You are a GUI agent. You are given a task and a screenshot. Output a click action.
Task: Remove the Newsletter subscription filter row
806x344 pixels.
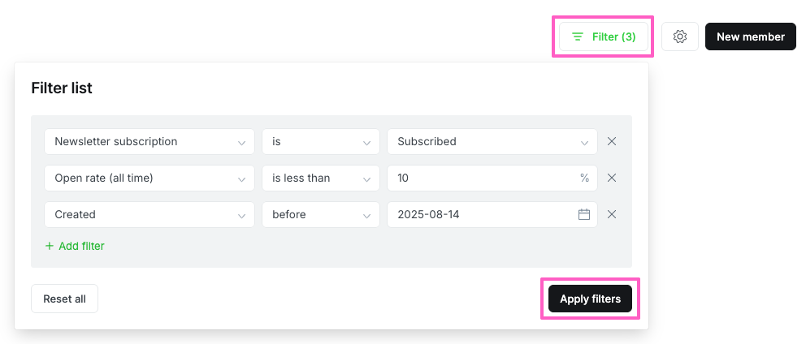[612, 141]
